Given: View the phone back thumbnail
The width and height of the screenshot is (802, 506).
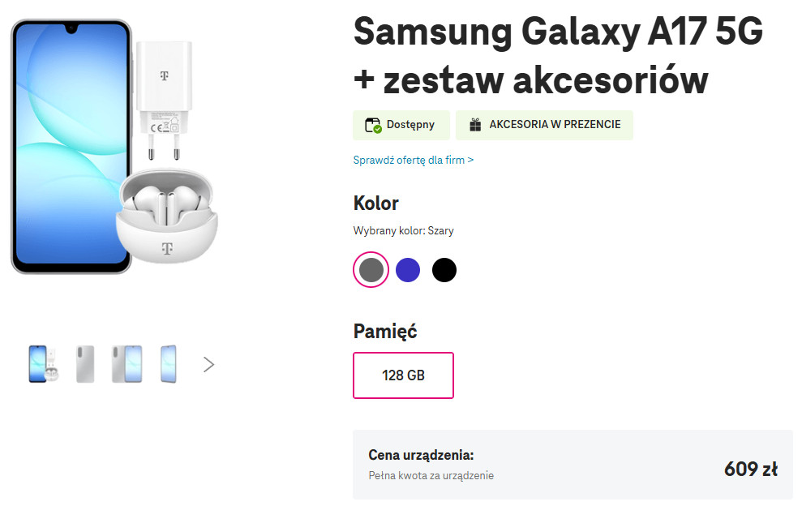Looking at the screenshot, I should pyautogui.click(x=85, y=364).
